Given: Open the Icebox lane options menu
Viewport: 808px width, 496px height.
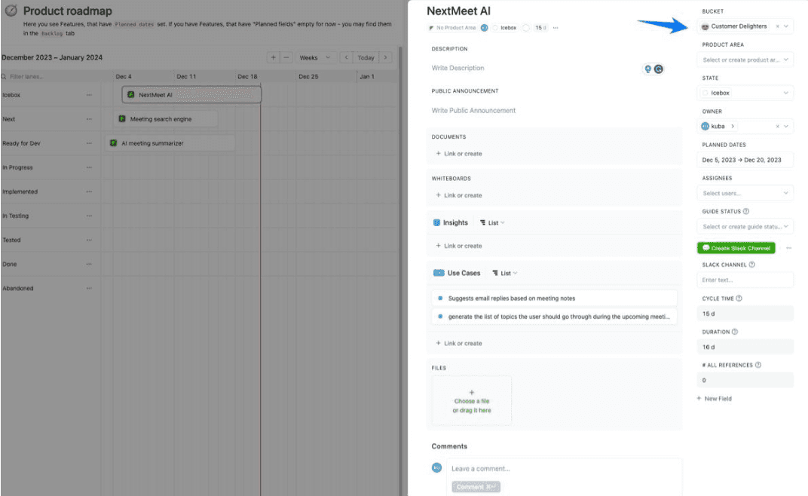Looking at the screenshot, I should pyautogui.click(x=90, y=95).
